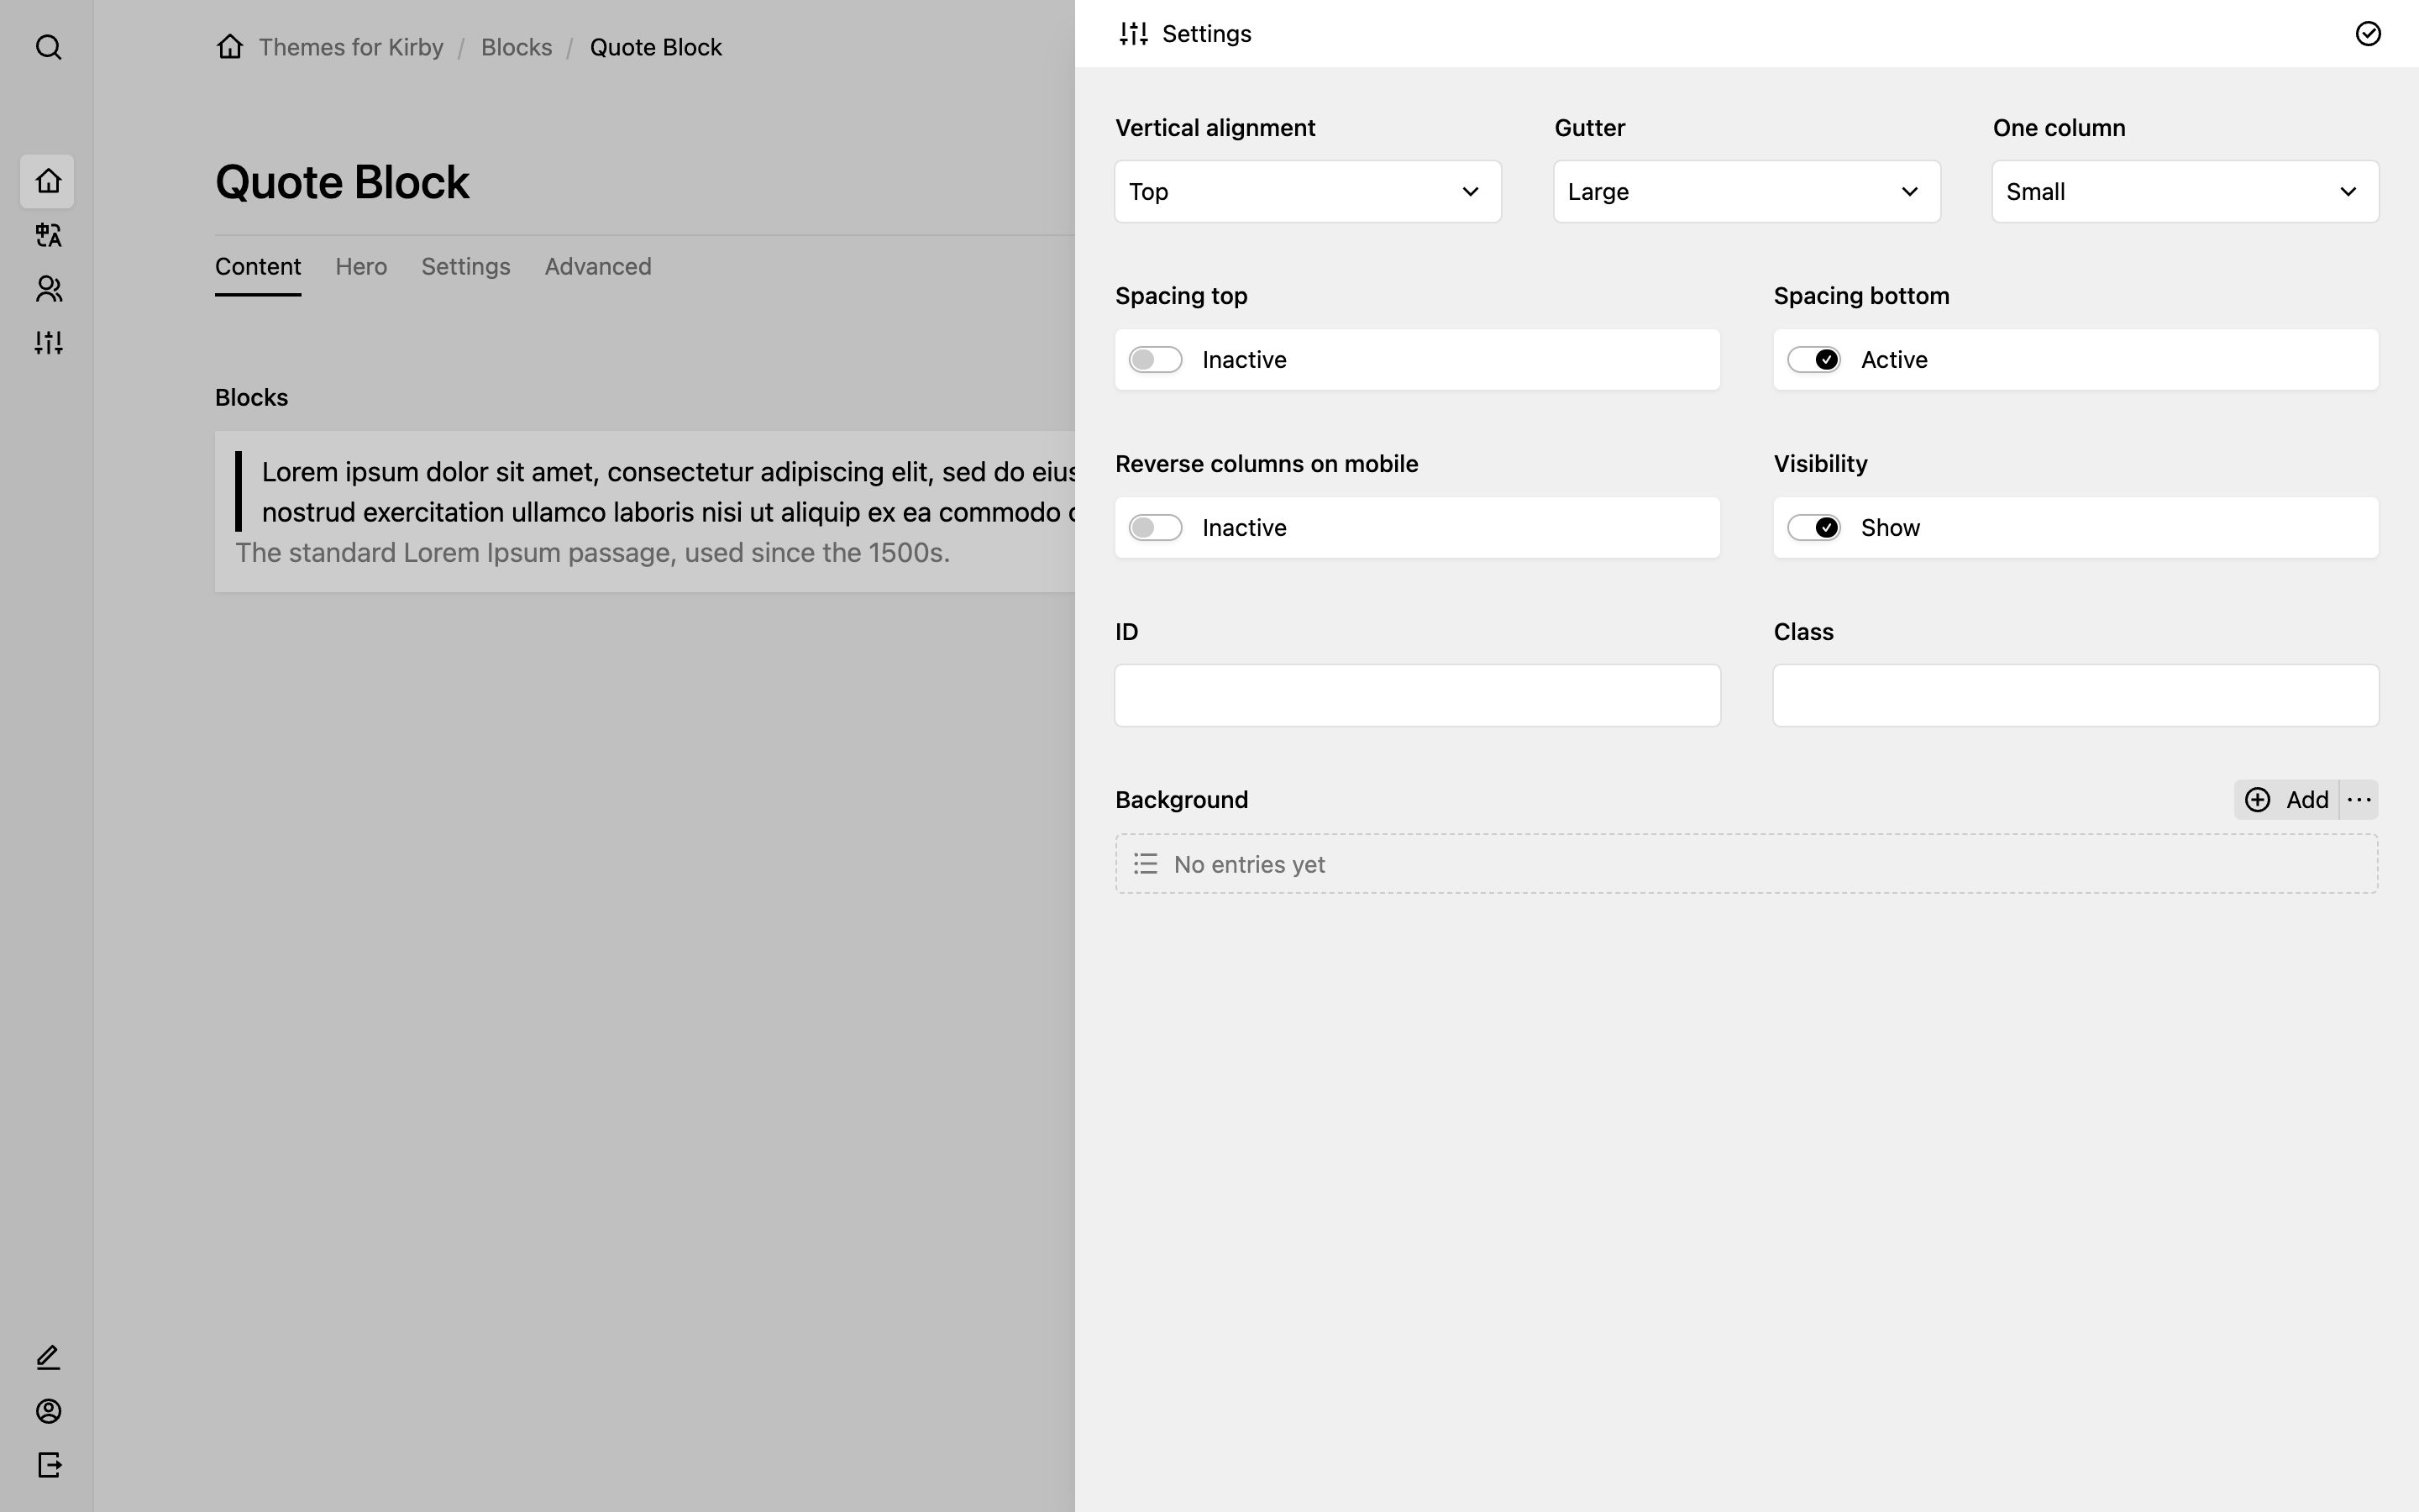Viewport: 2419px width, 1512px height.
Task: Toggle the Visibility Show switch
Action: pyautogui.click(x=1814, y=528)
